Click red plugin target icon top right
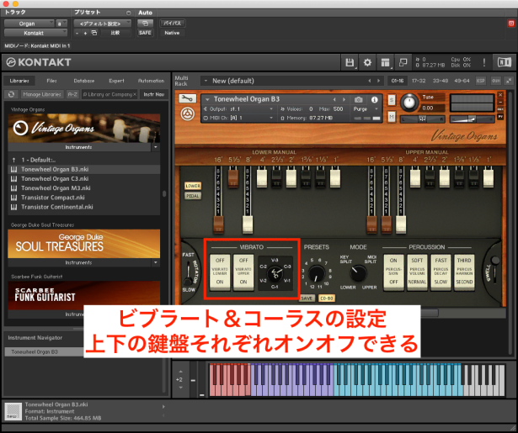 511,23
